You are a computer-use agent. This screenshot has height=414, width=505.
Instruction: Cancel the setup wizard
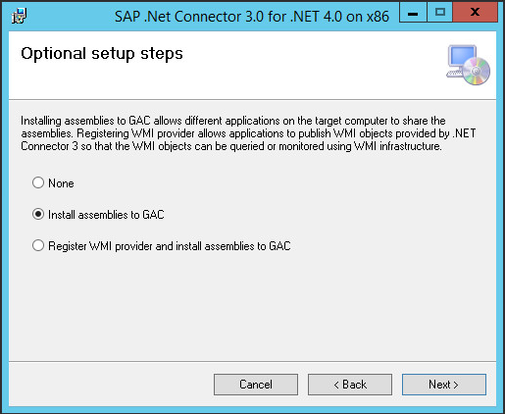pos(256,385)
